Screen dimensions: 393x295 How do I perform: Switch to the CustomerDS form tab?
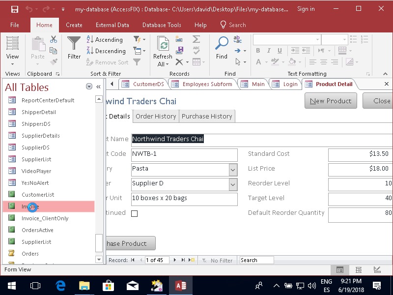(143, 84)
